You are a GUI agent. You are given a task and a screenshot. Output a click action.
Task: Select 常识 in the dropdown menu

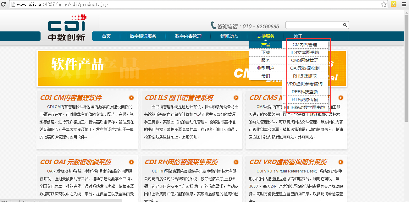coord(266,76)
